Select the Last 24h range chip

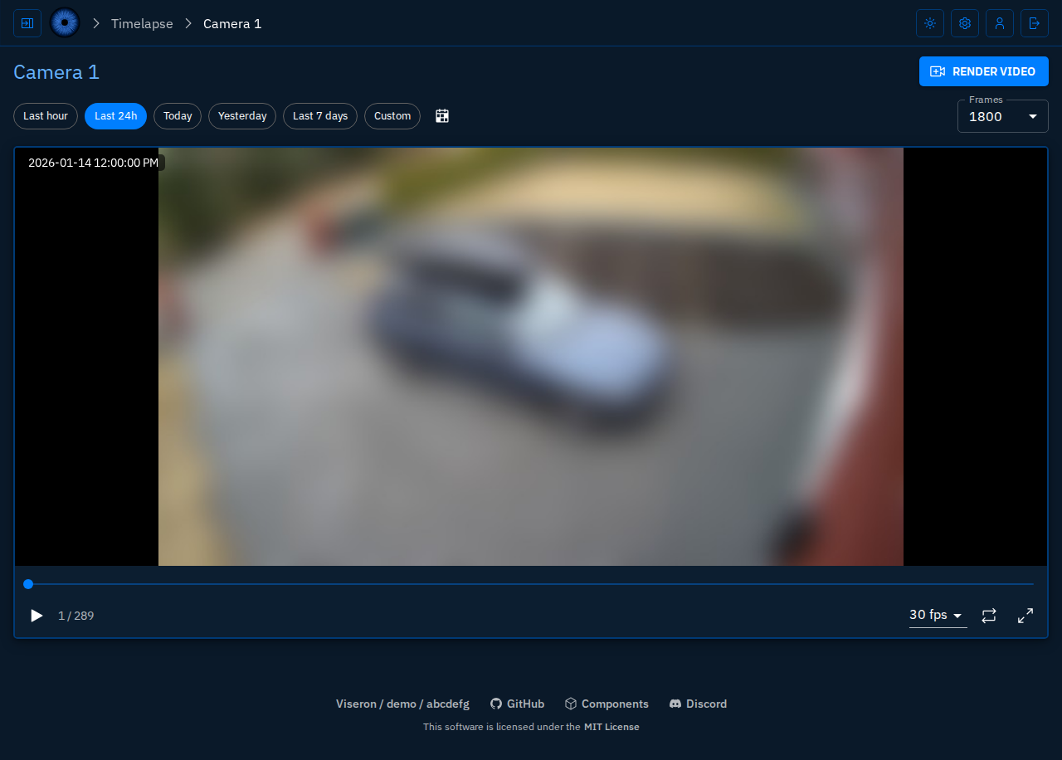pyautogui.click(x=115, y=116)
